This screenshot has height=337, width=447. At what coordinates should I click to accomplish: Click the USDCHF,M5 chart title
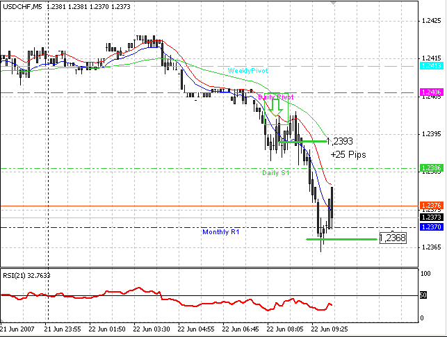coord(22,6)
